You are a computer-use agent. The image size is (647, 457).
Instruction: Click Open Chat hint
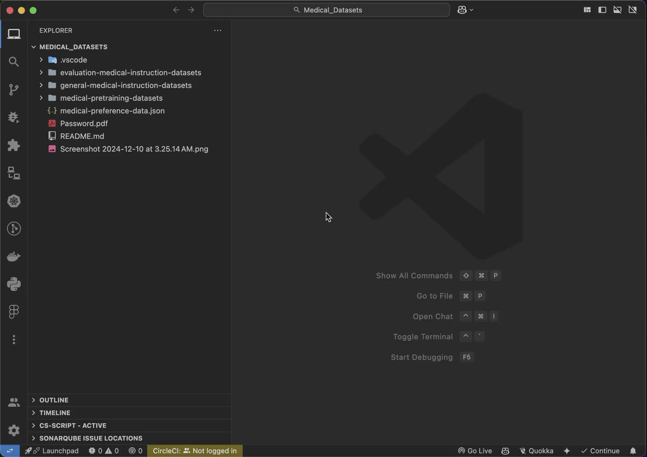(x=433, y=317)
